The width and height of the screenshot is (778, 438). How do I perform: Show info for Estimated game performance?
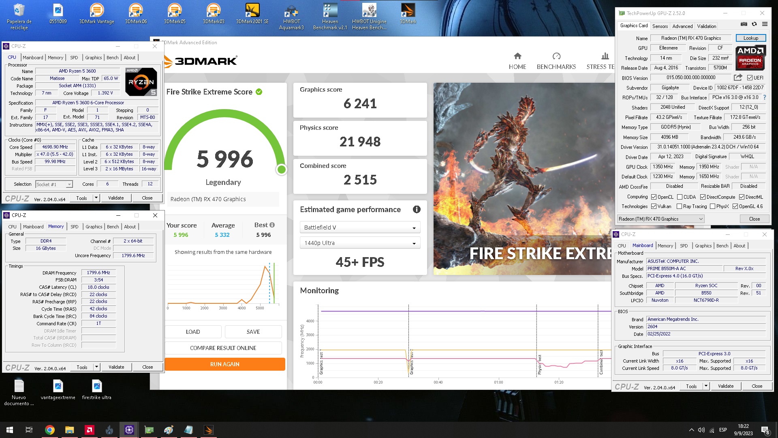click(417, 210)
